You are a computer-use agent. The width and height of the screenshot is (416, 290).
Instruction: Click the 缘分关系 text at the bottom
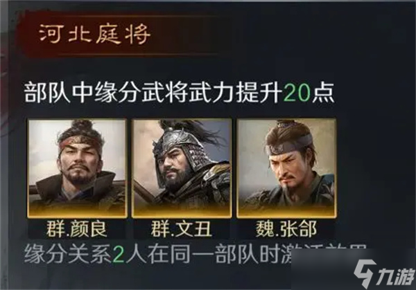[x=68, y=255]
